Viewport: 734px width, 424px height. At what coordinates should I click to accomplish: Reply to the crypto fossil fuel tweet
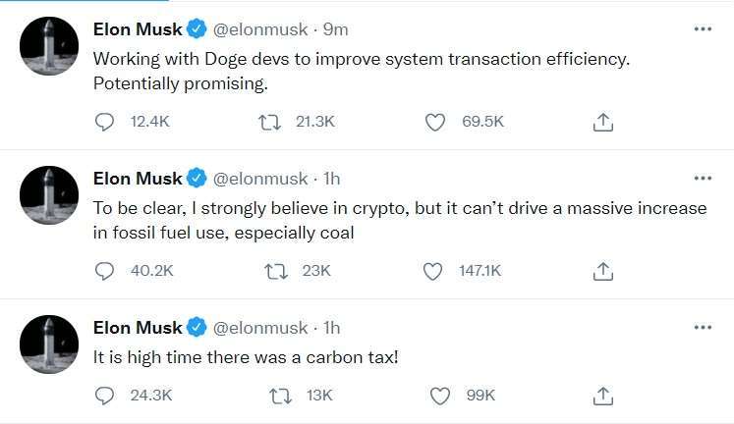pyautogui.click(x=104, y=271)
